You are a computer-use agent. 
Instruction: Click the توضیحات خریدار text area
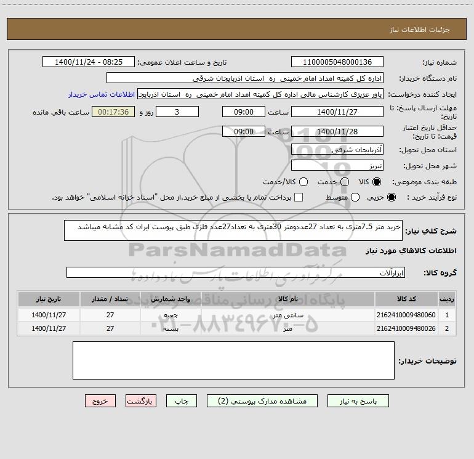click(233, 360)
